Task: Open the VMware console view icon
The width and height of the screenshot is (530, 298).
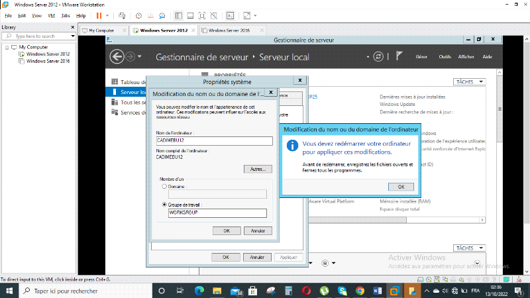Action: click(231, 15)
